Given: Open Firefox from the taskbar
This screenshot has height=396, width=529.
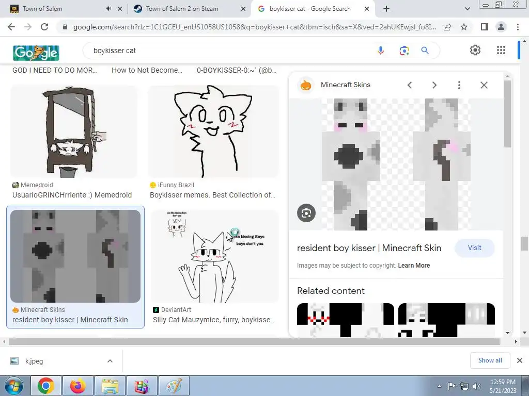Looking at the screenshot, I should 78,386.
